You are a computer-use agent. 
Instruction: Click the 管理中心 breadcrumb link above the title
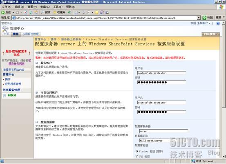[40, 39]
